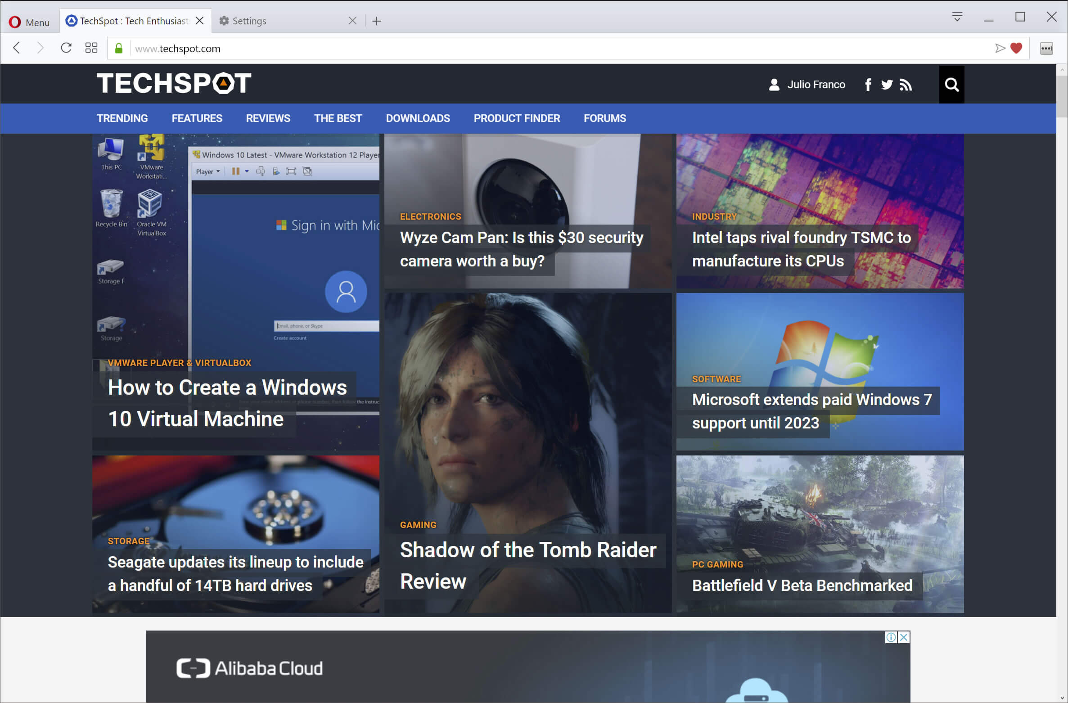Close the Alibaba Cloud ad

click(x=903, y=637)
